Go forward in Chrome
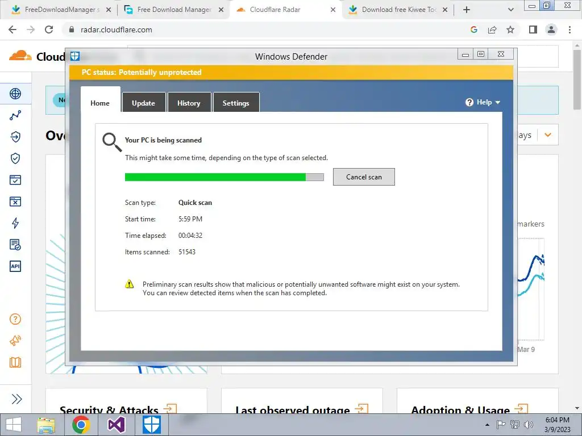Screen dimensions: 582x436 (x=31, y=30)
